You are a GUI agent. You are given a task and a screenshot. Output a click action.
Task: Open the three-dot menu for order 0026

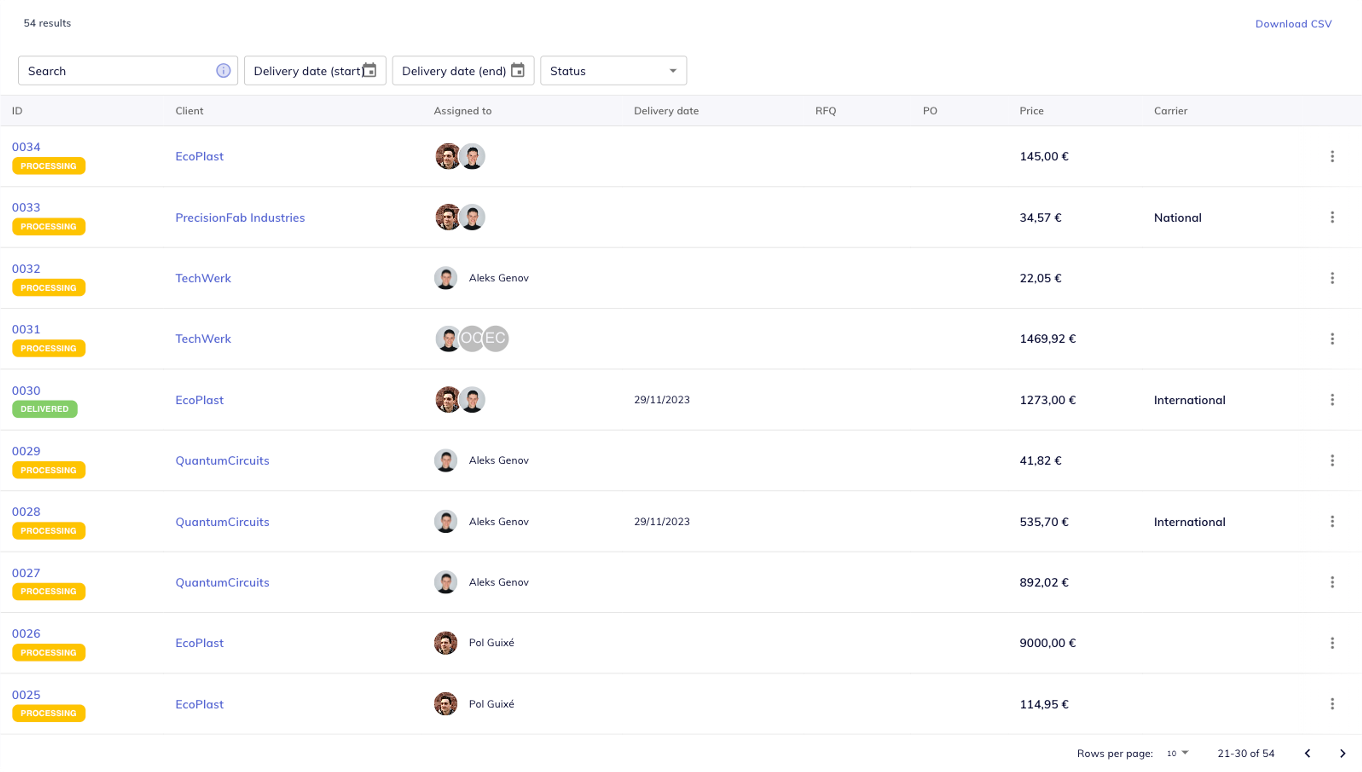[x=1332, y=643]
